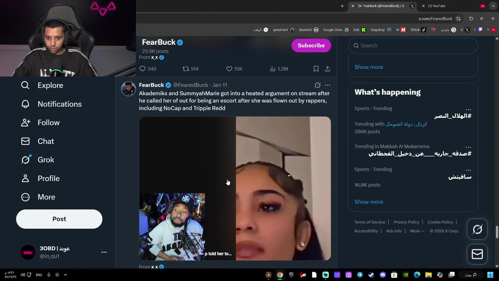Image resolution: width=499 pixels, height=281 pixels.
Task: Open the tab search dropdown arrow
Action: pos(493,6)
